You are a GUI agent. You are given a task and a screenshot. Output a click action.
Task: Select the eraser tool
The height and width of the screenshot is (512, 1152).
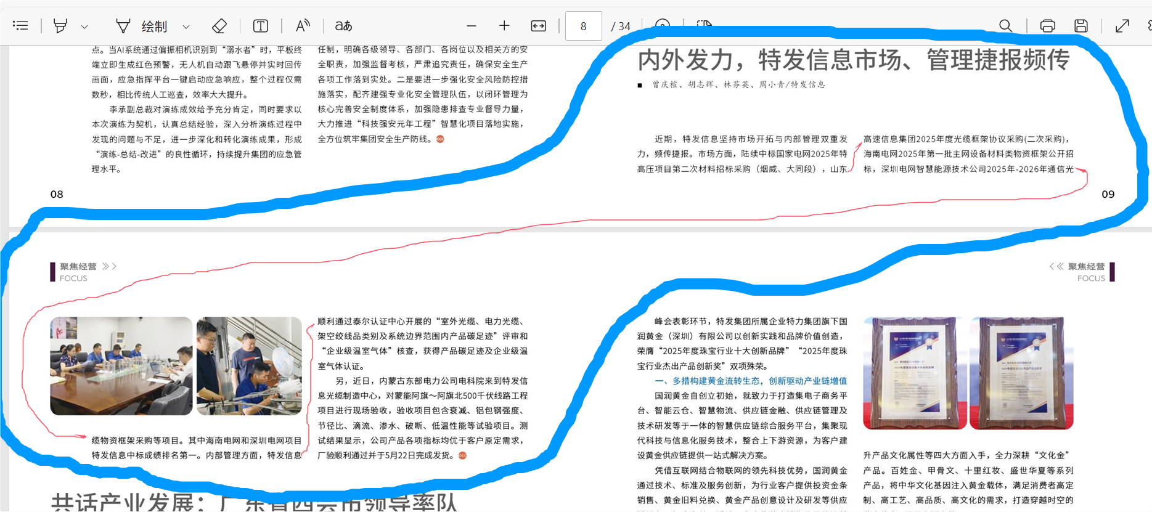tap(219, 26)
